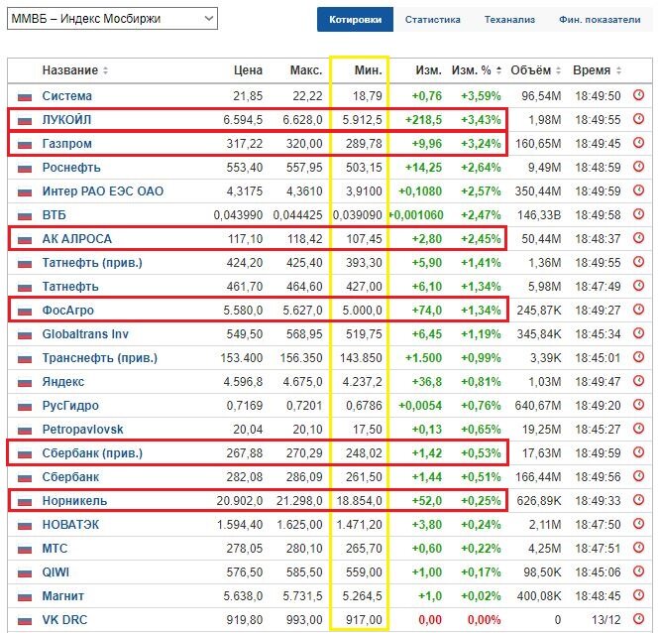659x633 pixels.
Task: Open the РусГидро stock link
Action: point(70,406)
